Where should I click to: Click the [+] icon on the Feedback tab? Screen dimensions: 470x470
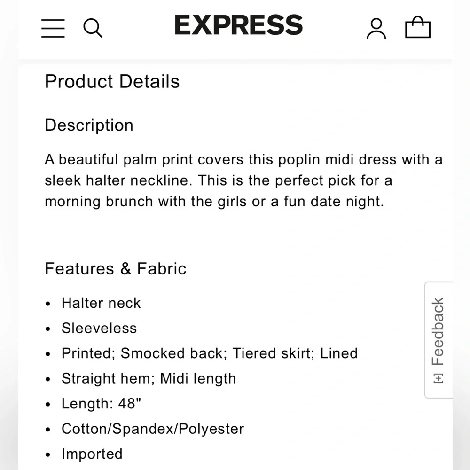click(x=439, y=376)
